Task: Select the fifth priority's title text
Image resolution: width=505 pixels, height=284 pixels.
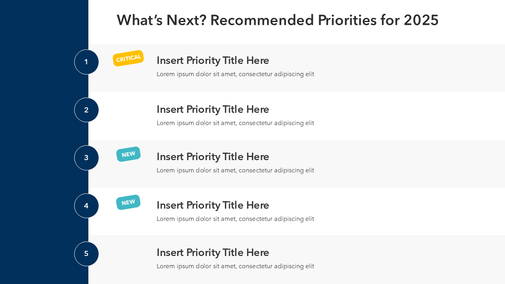Action: (213, 252)
